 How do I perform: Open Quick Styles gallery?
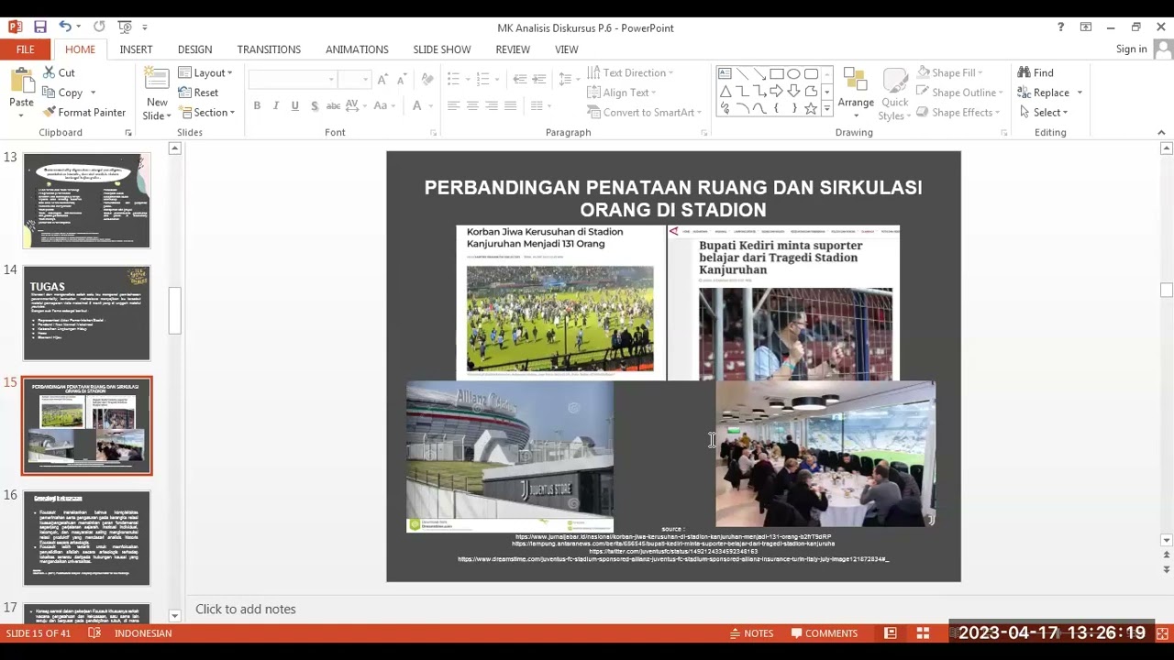(893, 95)
